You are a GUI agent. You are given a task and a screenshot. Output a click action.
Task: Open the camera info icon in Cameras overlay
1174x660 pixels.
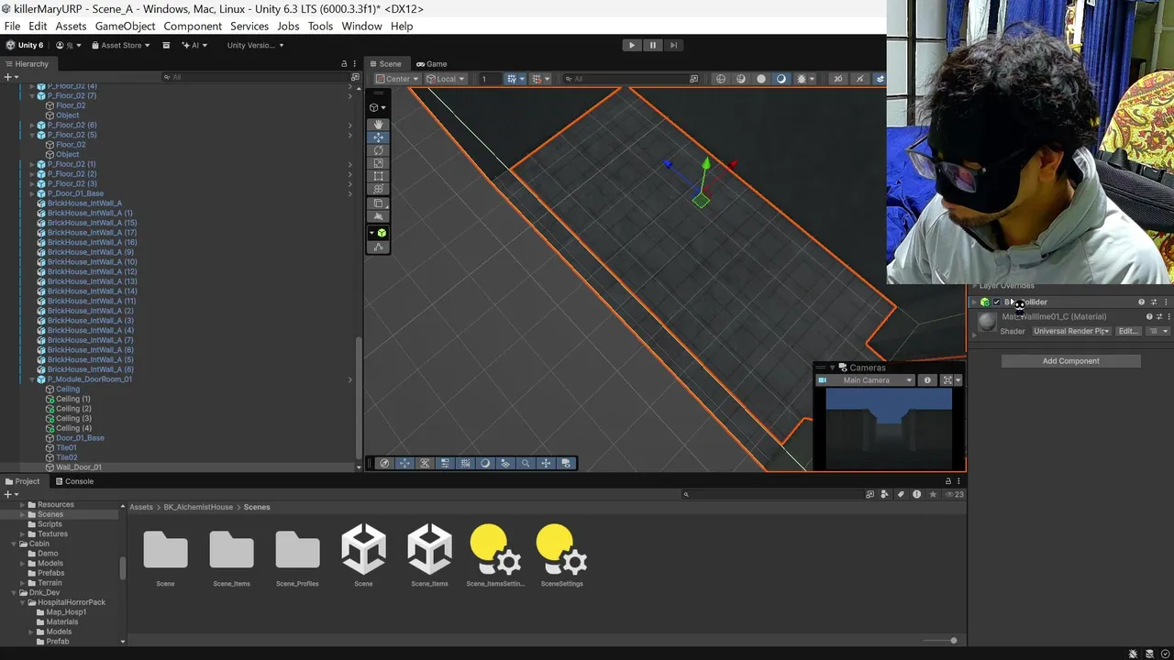pos(927,380)
